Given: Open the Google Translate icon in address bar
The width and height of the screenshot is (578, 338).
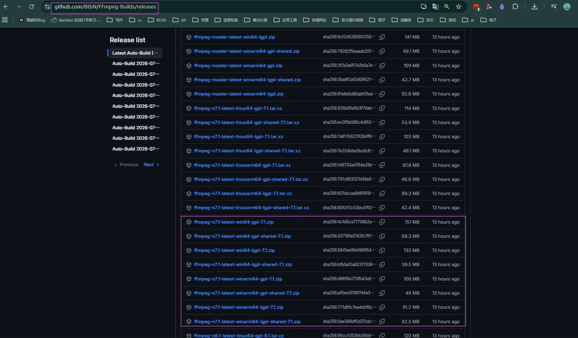Looking at the screenshot, I should [x=435, y=7].
